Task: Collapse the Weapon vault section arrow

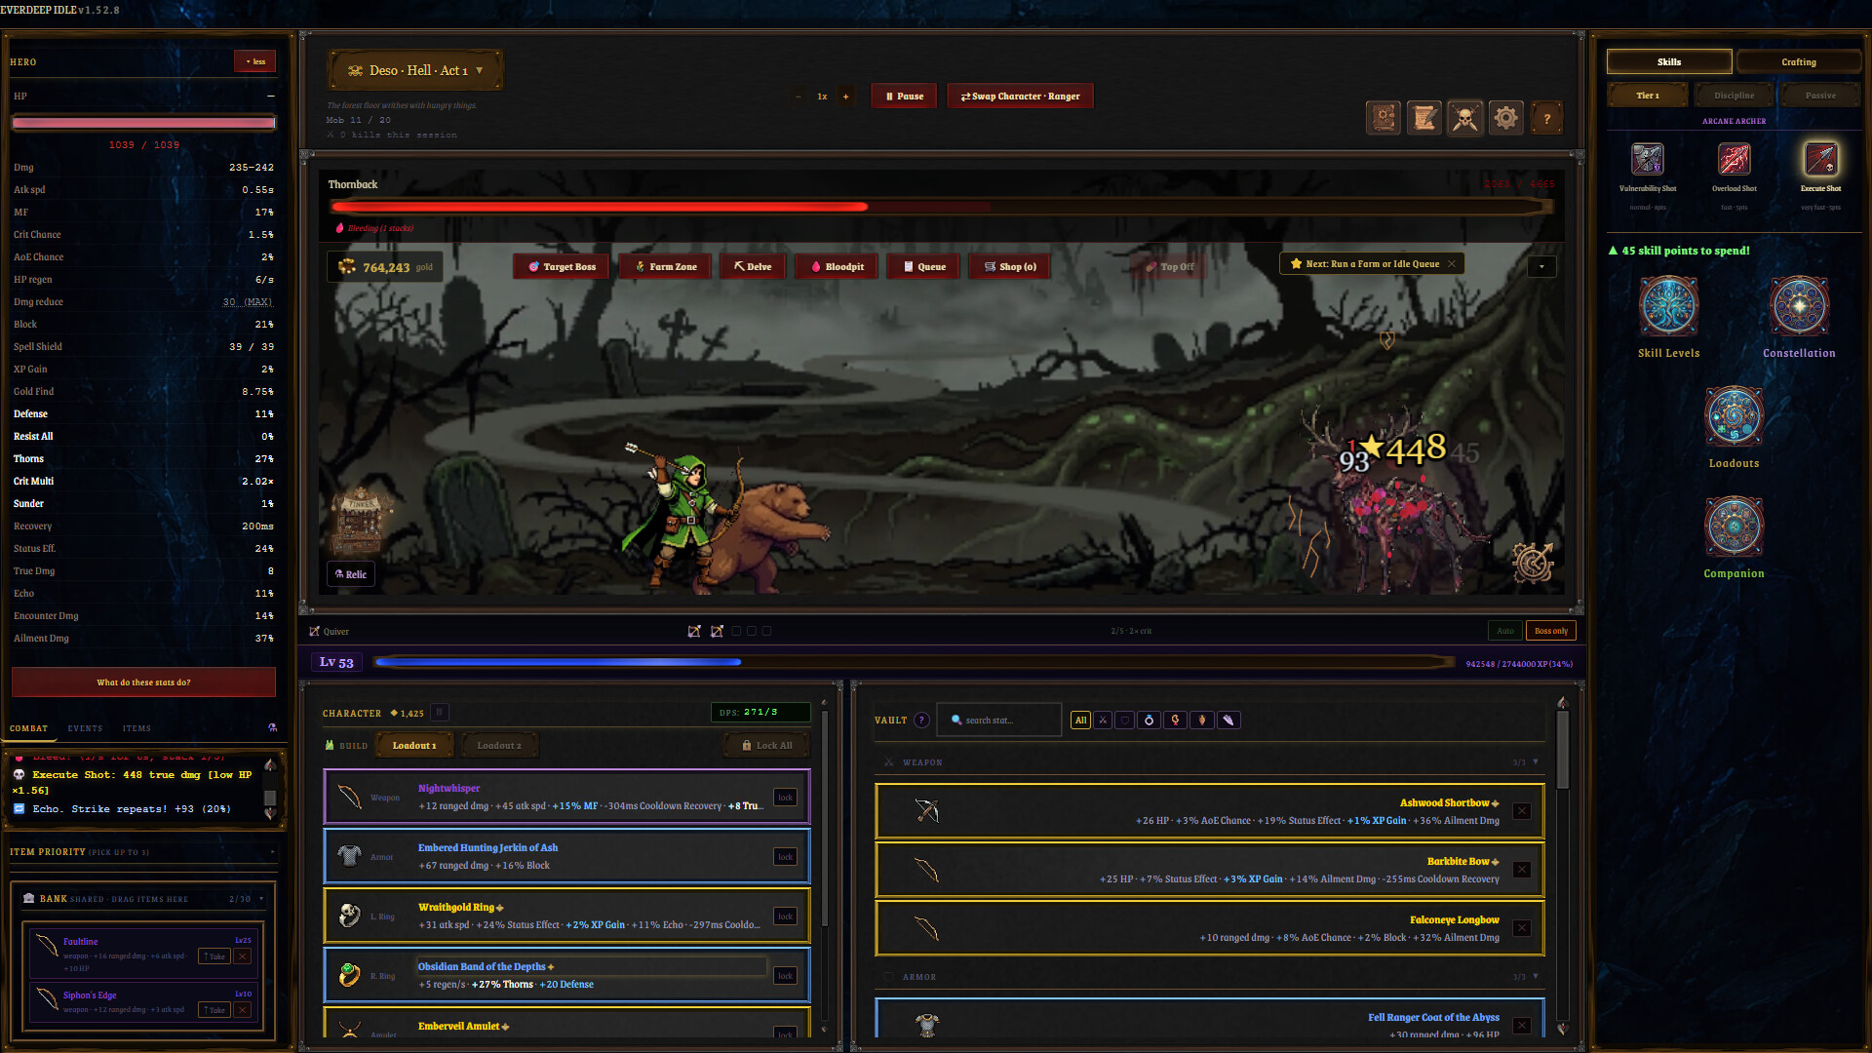Action: [x=1536, y=762]
